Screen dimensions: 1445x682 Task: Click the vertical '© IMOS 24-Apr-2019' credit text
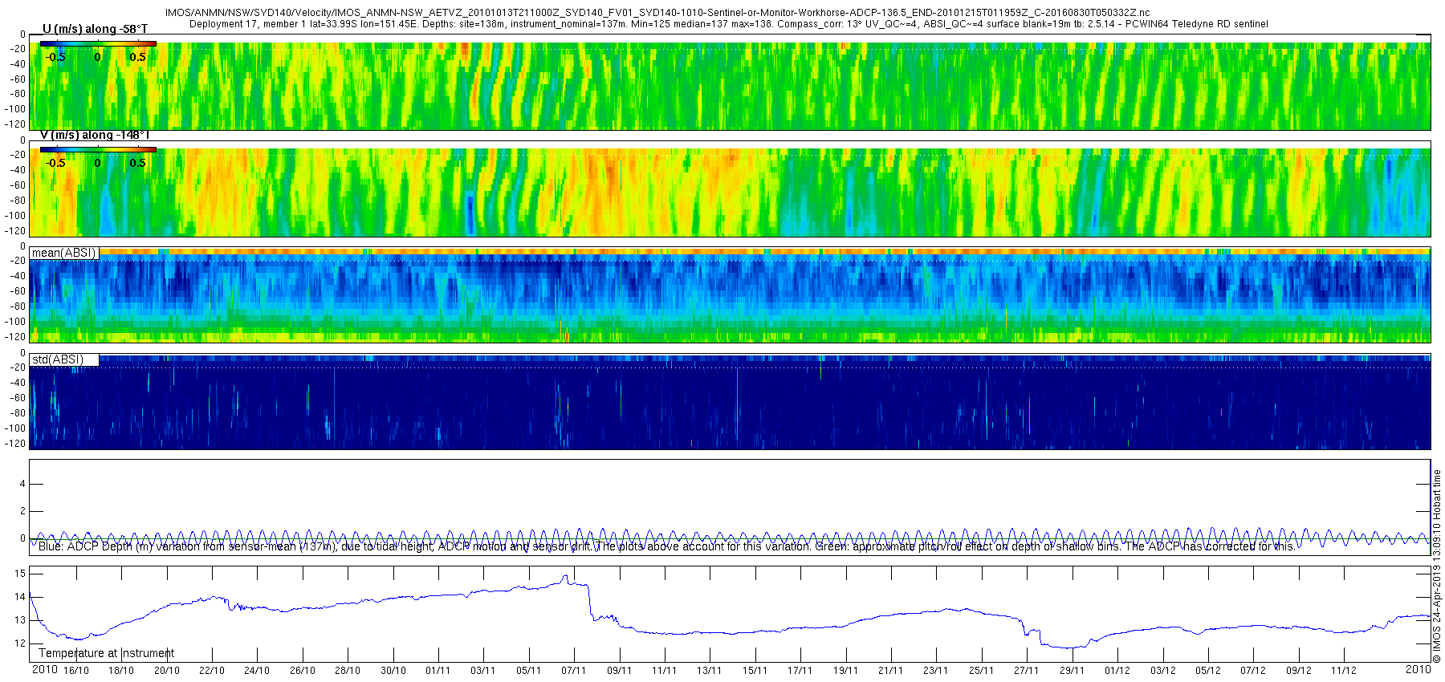[x=1437, y=566]
